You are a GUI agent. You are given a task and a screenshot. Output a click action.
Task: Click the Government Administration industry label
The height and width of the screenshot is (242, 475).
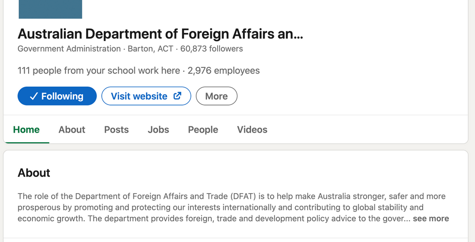pyautogui.click(x=69, y=49)
